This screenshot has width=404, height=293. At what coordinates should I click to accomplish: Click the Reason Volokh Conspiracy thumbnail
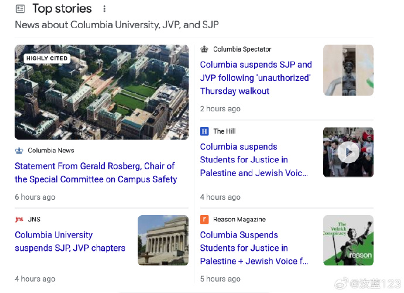pyautogui.click(x=348, y=240)
